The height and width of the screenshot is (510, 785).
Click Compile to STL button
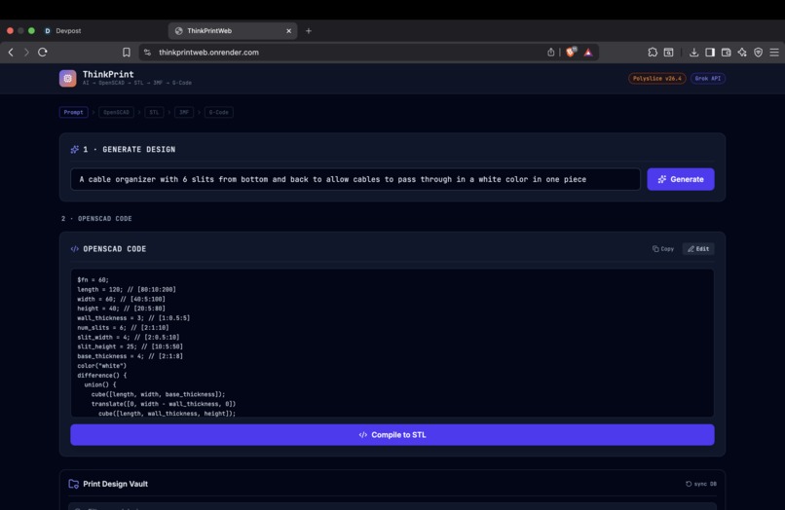click(392, 434)
